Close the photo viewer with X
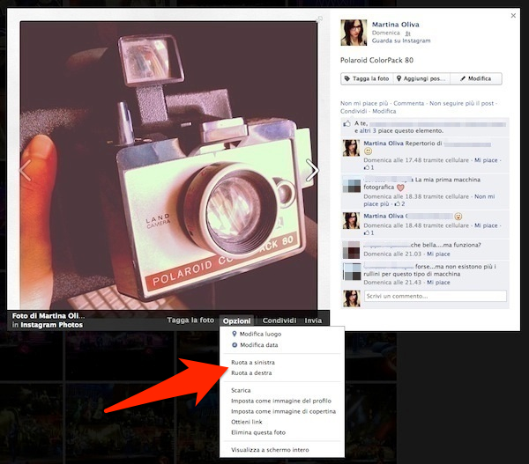The image size is (529, 464). click(x=513, y=16)
